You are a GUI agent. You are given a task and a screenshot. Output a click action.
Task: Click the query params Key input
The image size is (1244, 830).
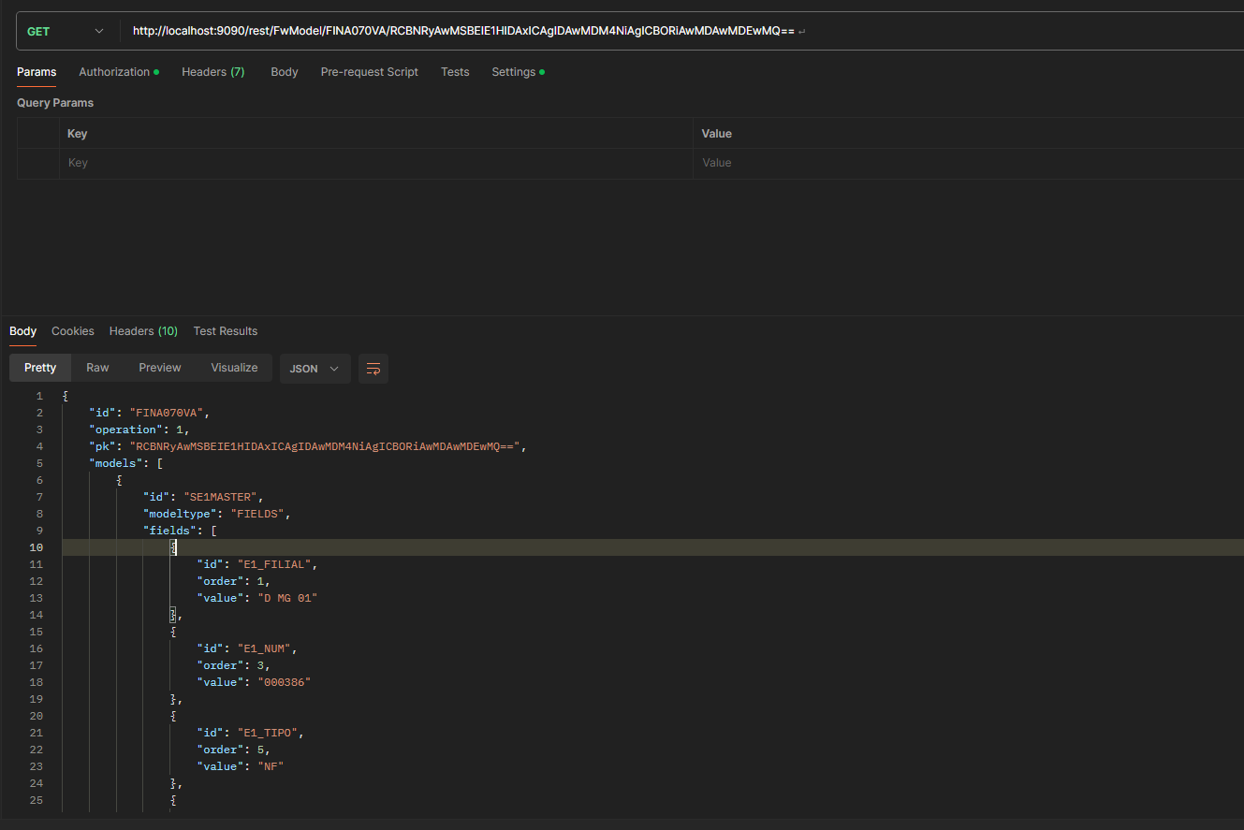(x=374, y=163)
